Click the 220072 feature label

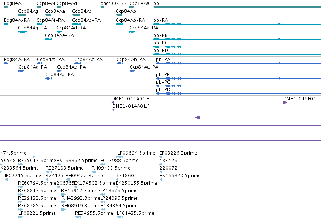[168, 168]
